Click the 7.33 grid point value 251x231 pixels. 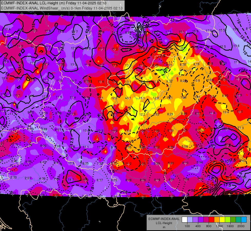100,163
